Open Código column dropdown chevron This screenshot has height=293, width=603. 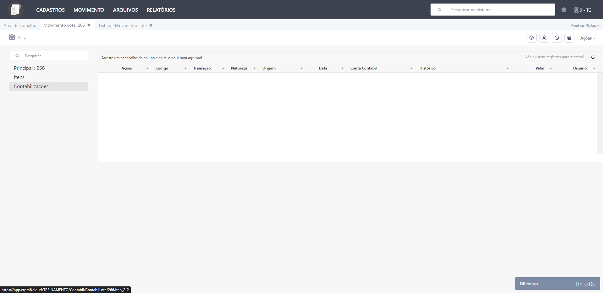(185, 68)
